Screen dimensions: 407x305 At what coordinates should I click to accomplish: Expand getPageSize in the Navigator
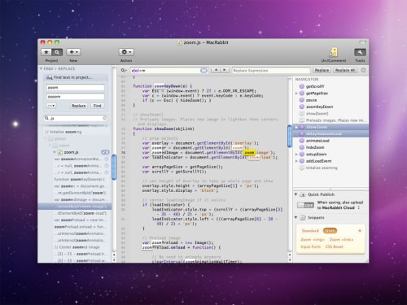(296, 94)
